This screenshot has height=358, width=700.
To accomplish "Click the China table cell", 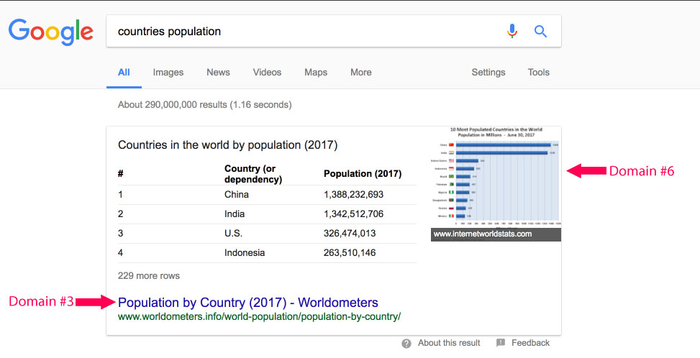I will [x=237, y=194].
